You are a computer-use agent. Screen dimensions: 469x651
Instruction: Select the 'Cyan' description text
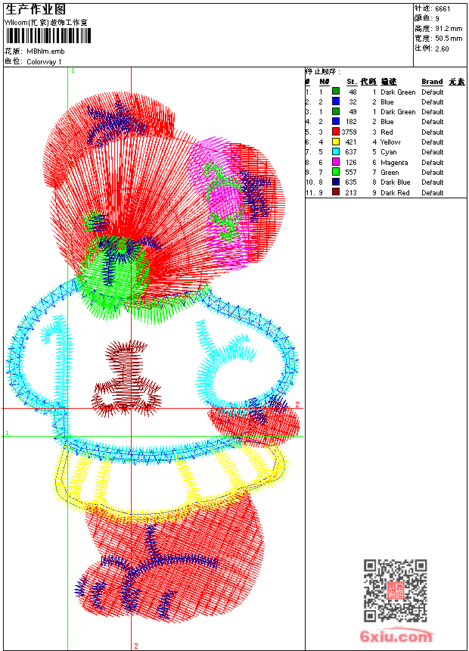(389, 152)
